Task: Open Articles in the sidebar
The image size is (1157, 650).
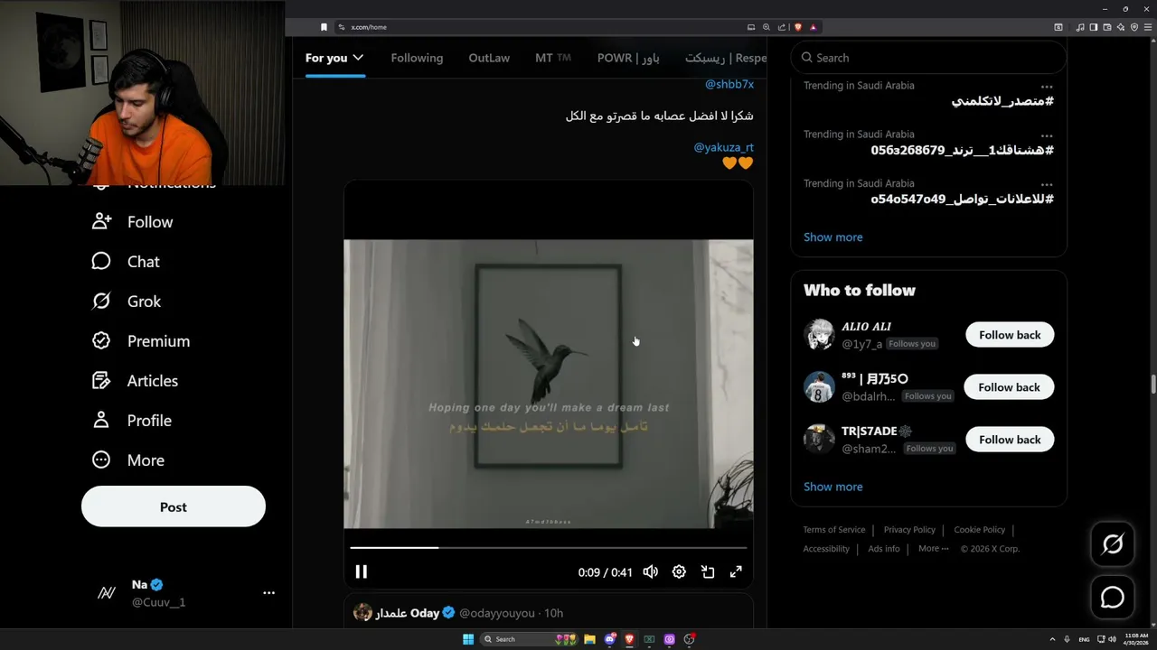Action: (x=136, y=381)
